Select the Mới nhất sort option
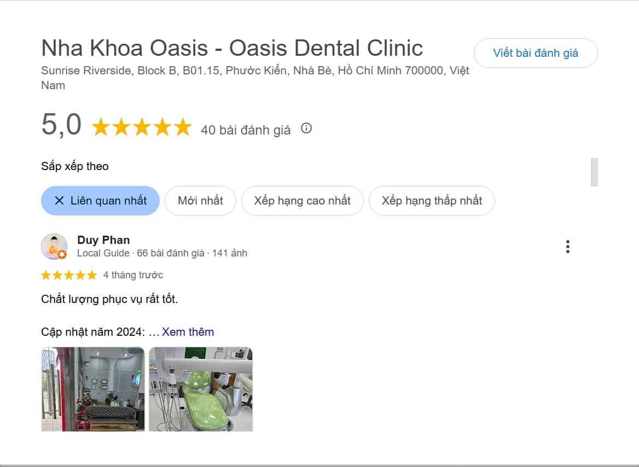Viewport: 639px width, 467px height. point(200,201)
